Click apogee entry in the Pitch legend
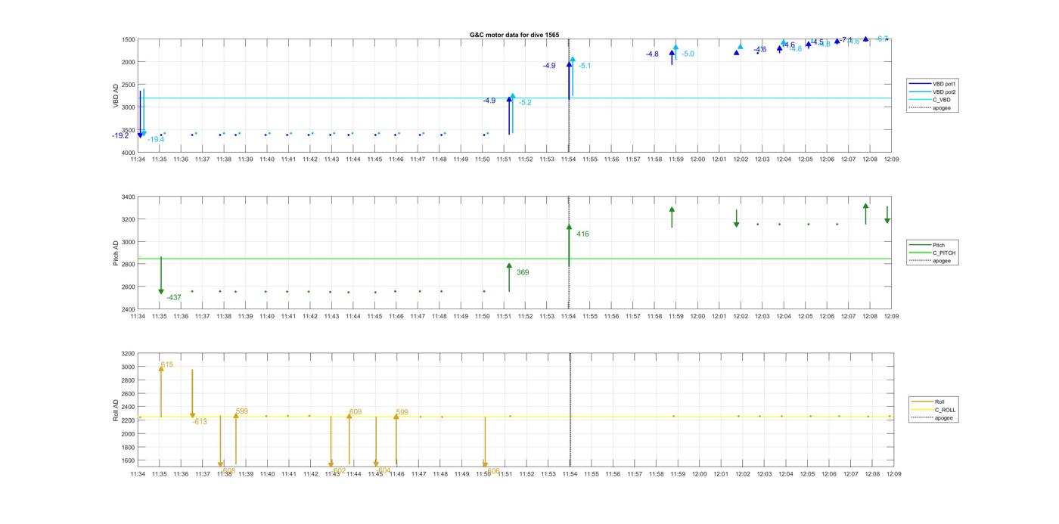 pyautogui.click(x=930, y=261)
